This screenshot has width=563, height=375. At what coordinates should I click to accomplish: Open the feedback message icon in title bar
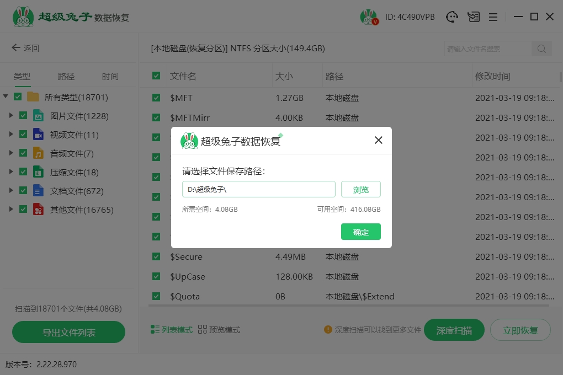473,17
